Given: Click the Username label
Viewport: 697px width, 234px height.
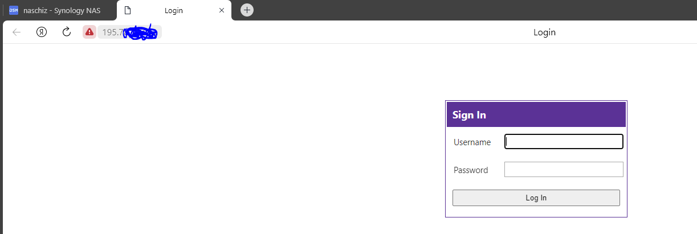Looking at the screenshot, I should pyautogui.click(x=472, y=142).
